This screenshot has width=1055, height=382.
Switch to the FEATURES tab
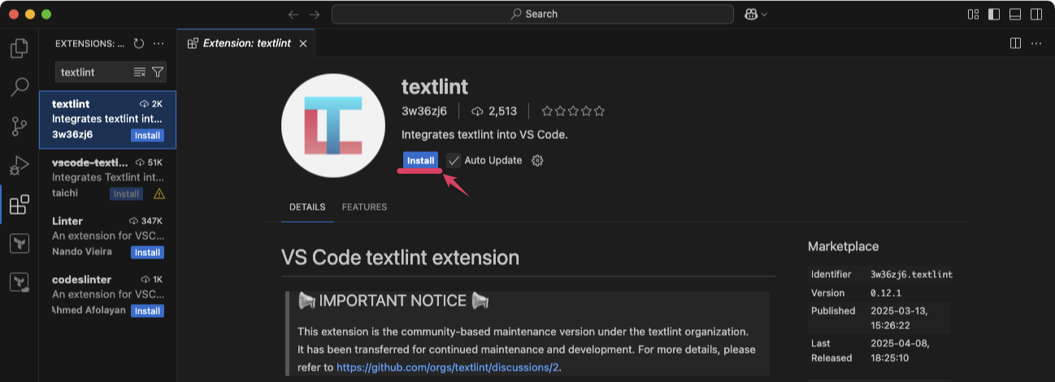364,207
